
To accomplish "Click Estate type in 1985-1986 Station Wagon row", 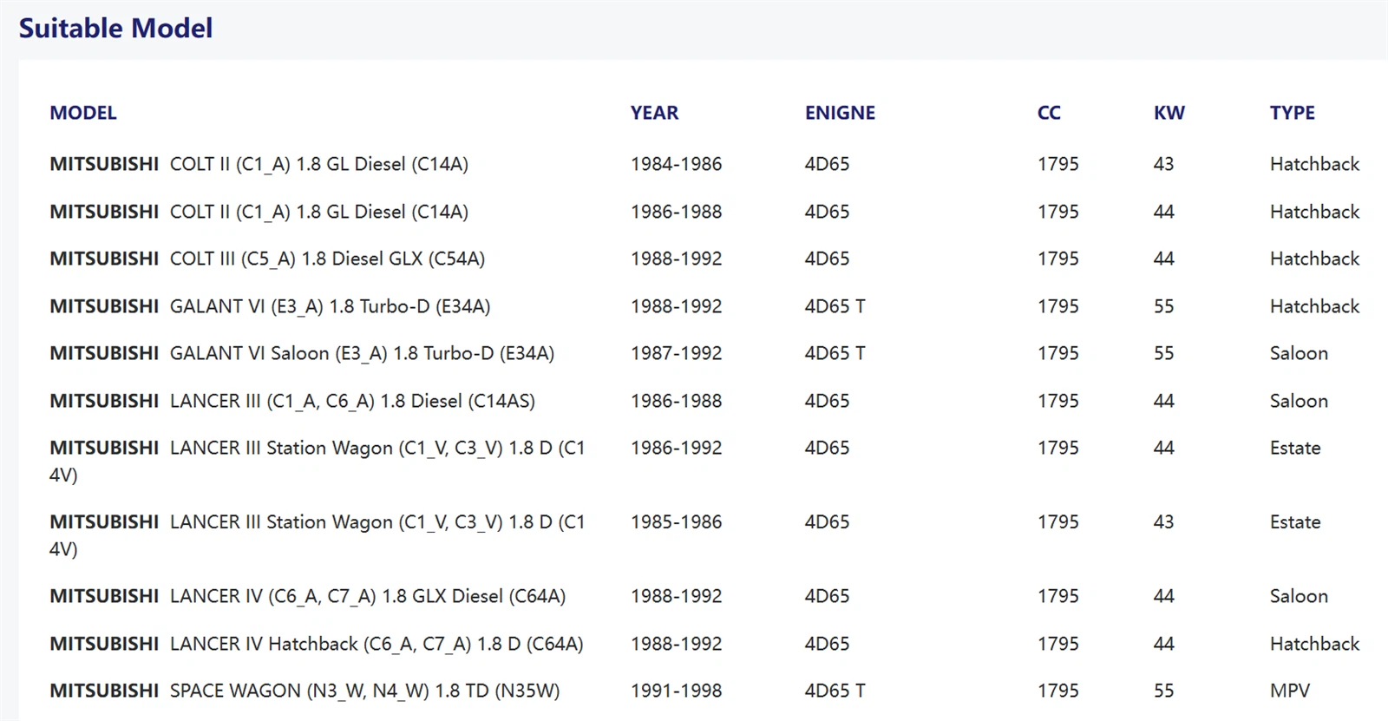I will click(1295, 521).
